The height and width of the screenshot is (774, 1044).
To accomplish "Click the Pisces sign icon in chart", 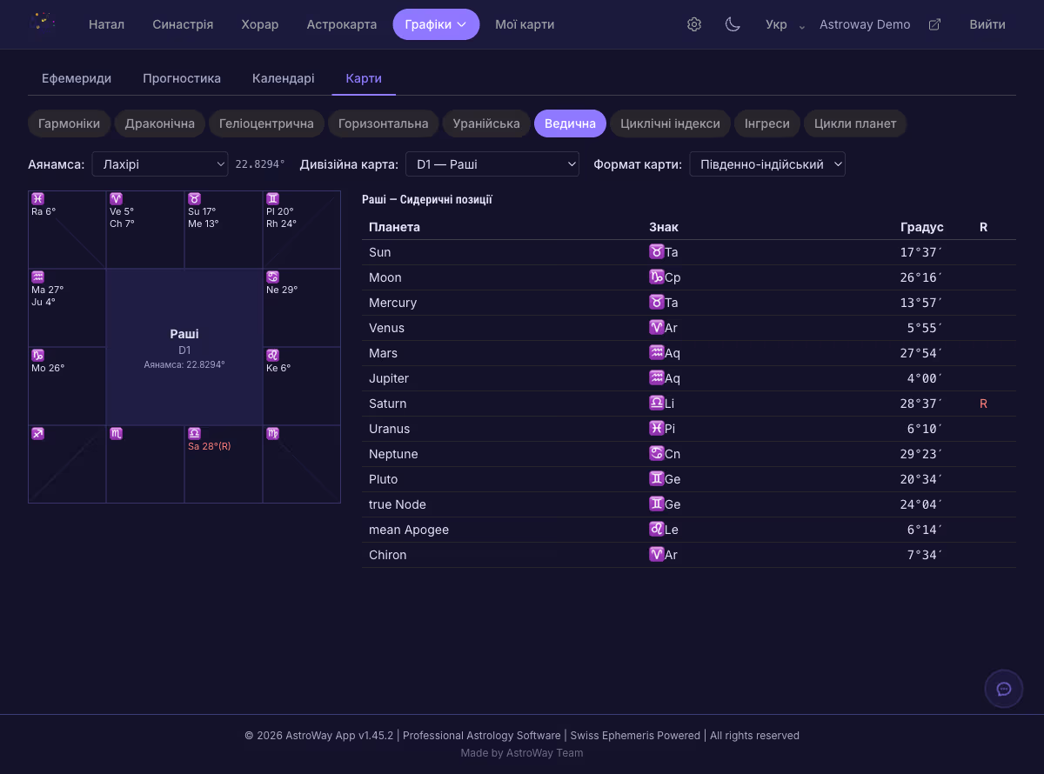I will tap(37, 199).
